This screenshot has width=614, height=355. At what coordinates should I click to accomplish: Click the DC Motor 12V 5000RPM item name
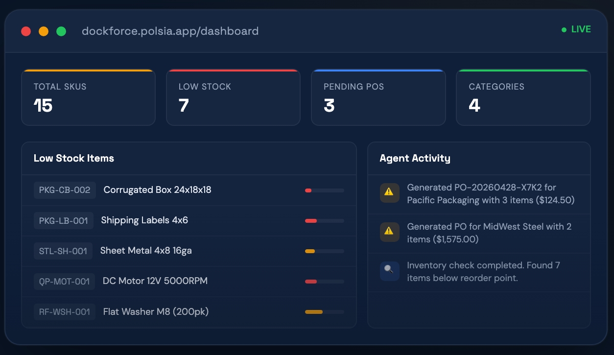coord(155,281)
